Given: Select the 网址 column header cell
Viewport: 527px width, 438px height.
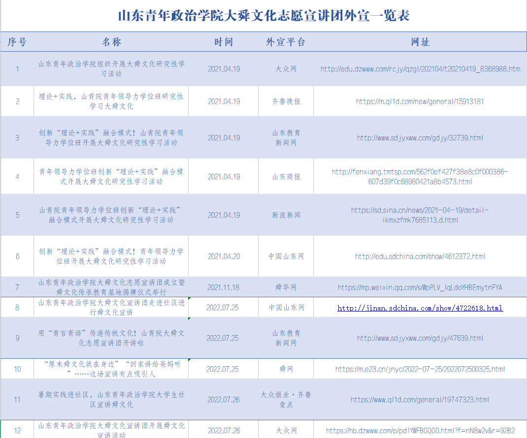Looking at the screenshot, I should 420,42.
